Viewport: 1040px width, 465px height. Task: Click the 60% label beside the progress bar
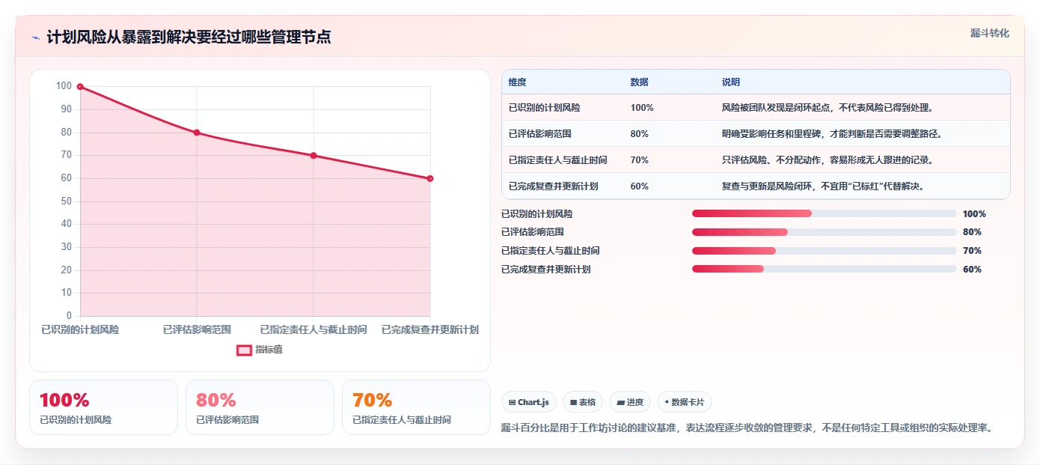click(972, 269)
